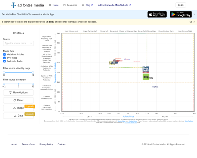Open the Home navigation item
This screenshot has width=197, height=158.
pos(54,5)
